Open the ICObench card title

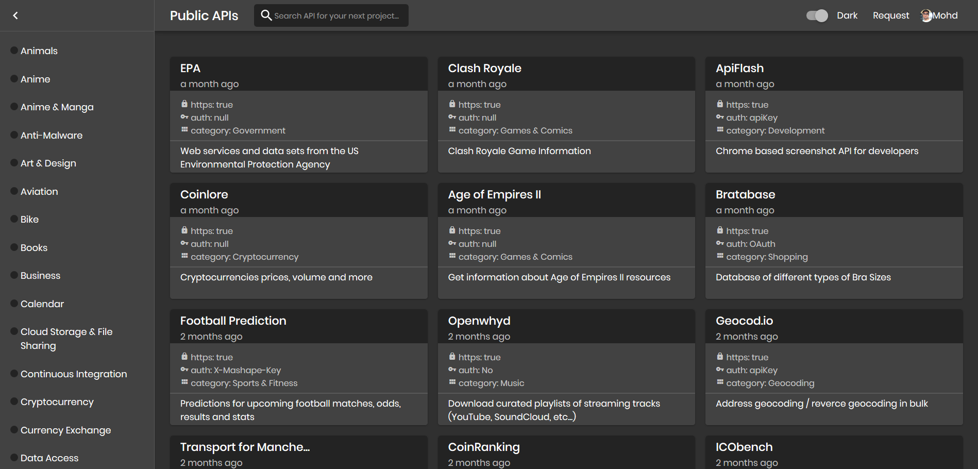(x=745, y=447)
